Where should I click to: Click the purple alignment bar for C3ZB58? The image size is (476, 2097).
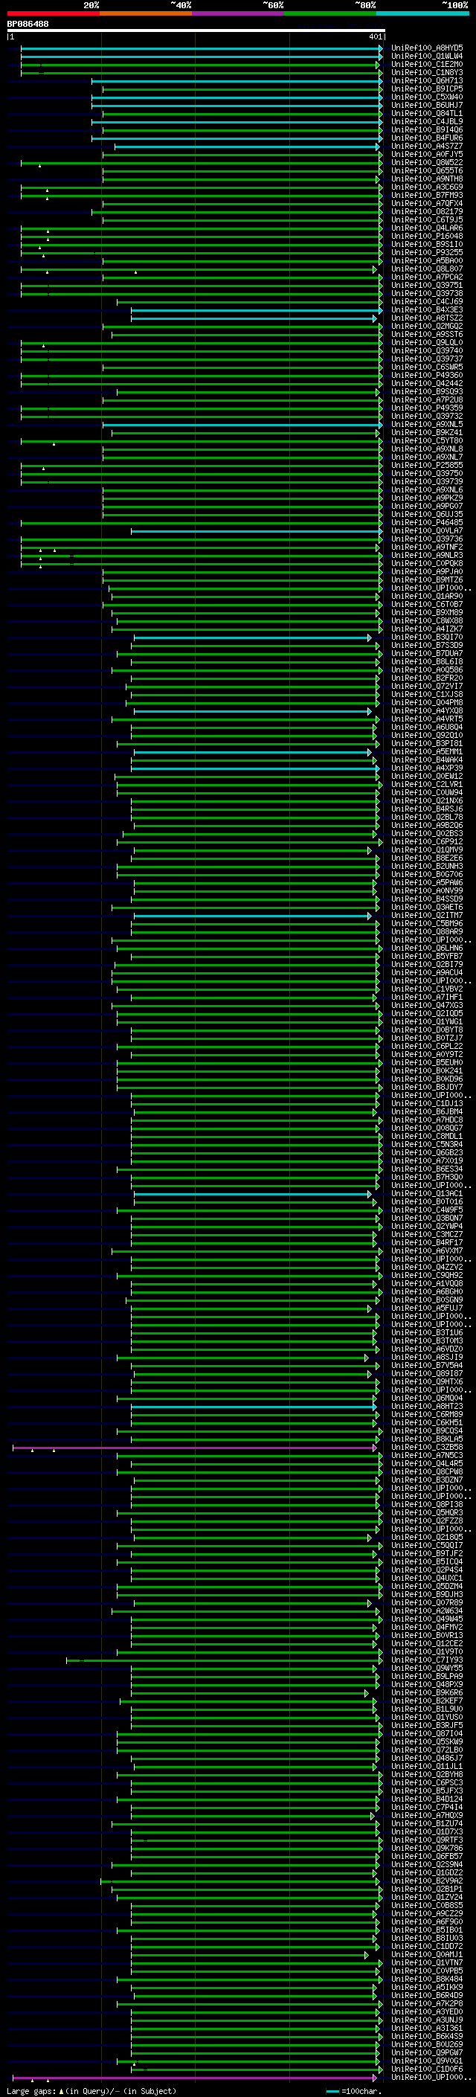(x=196, y=1448)
